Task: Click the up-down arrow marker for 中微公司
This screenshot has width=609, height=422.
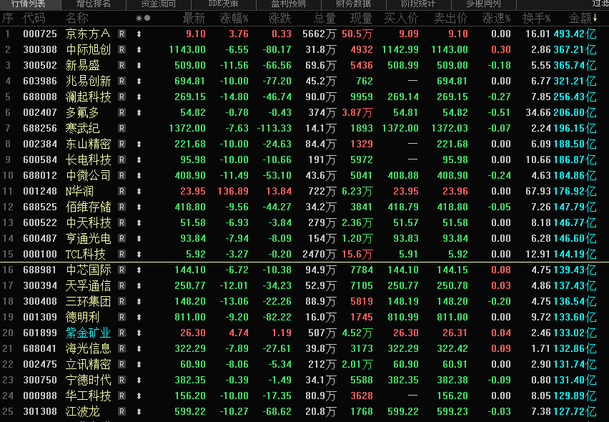Action: pyautogui.click(x=139, y=176)
